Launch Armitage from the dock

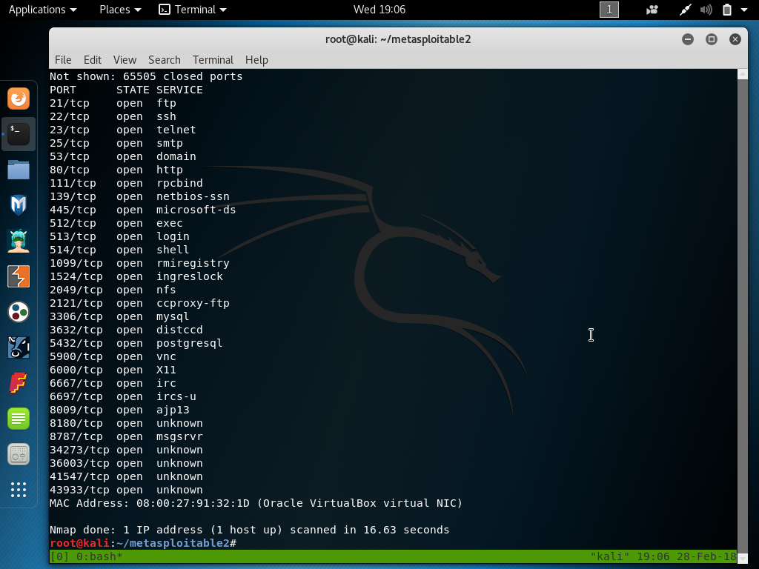(x=19, y=241)
